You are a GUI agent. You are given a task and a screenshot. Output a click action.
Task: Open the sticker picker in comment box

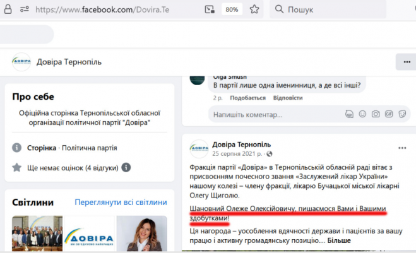point(402,114)
